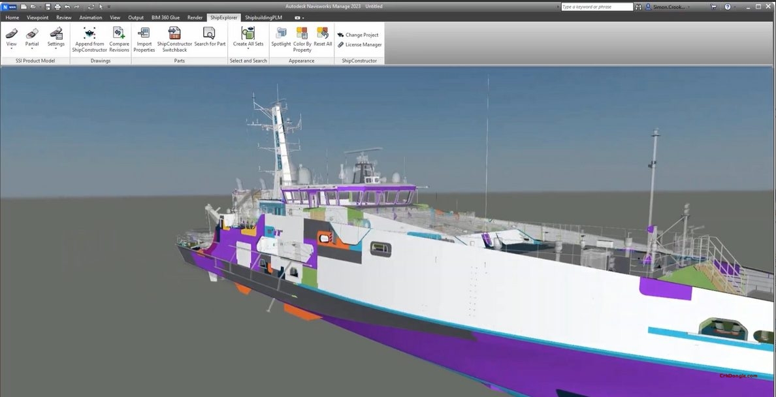The image size is (776, 397).
Task: Click the Redo arrow icon
Action: (x=76, y=7)
